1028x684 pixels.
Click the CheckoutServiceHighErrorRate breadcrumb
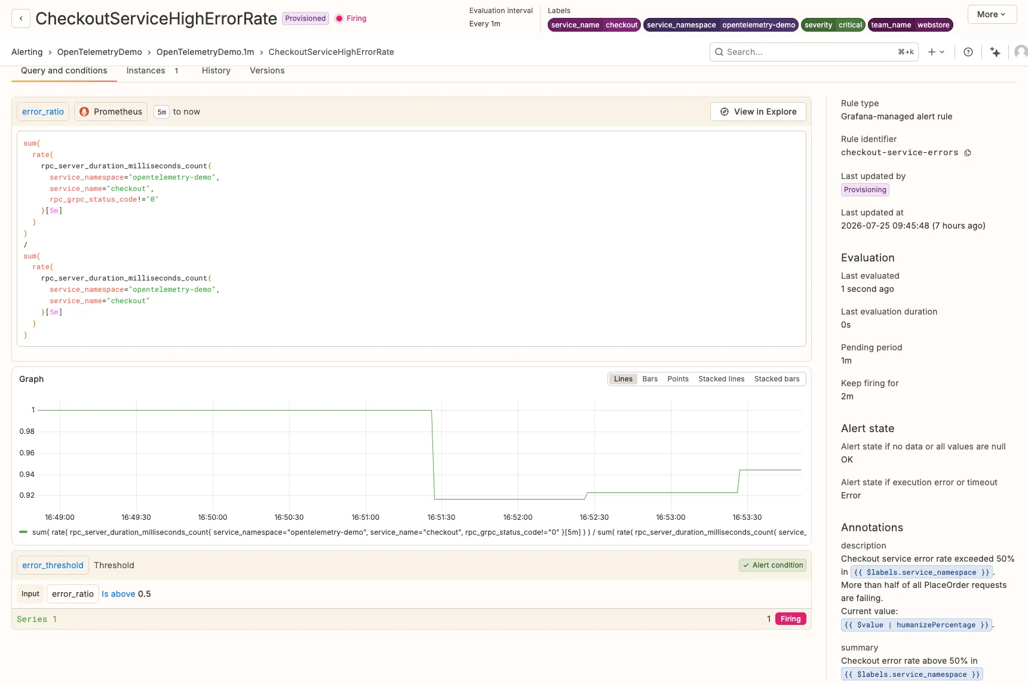click(331, 52)
